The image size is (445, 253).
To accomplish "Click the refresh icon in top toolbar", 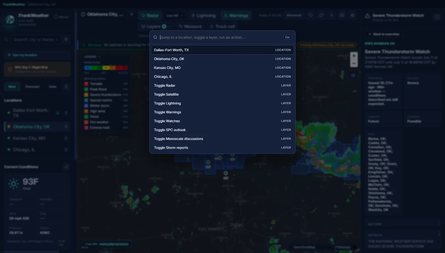I will (321, 15).
